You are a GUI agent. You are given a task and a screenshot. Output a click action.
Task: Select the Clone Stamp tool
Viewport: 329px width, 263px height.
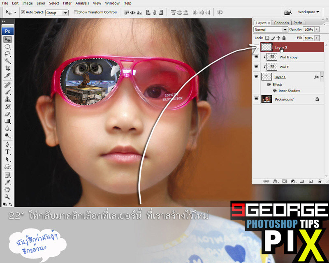coord(7,99)
